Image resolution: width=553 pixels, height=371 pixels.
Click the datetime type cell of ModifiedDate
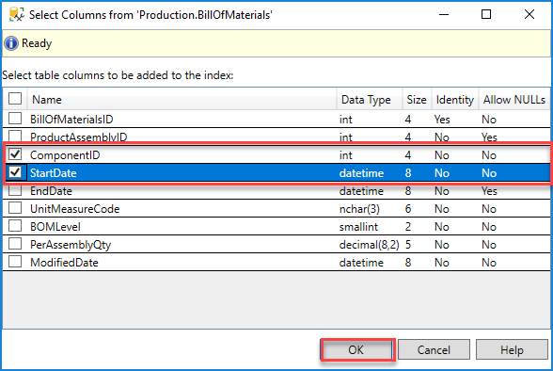(361, 263)
